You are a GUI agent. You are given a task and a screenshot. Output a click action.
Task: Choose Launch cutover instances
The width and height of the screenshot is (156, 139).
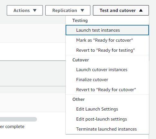pyautogui.click(x=107, y=69)
